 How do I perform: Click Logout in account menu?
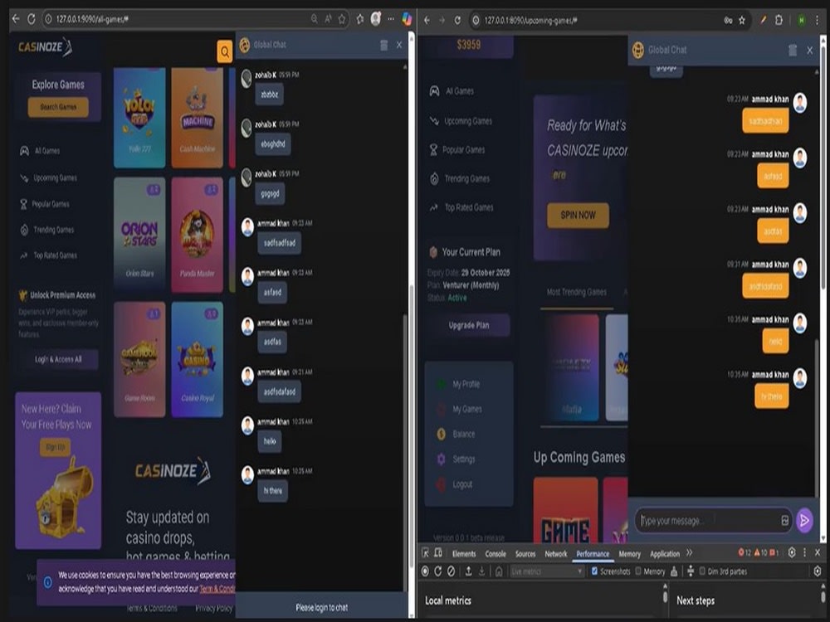pyautogui.click(x=455, y=484)
